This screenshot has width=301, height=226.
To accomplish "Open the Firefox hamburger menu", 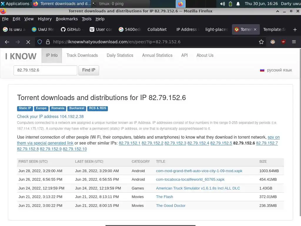I will tap(294, 42).
